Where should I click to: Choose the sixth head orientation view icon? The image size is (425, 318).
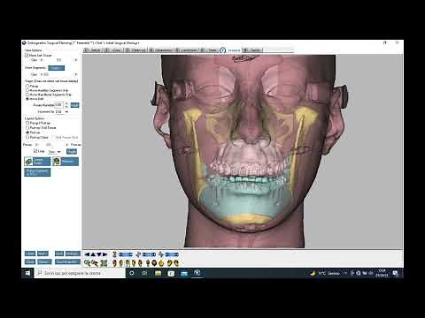148,263
